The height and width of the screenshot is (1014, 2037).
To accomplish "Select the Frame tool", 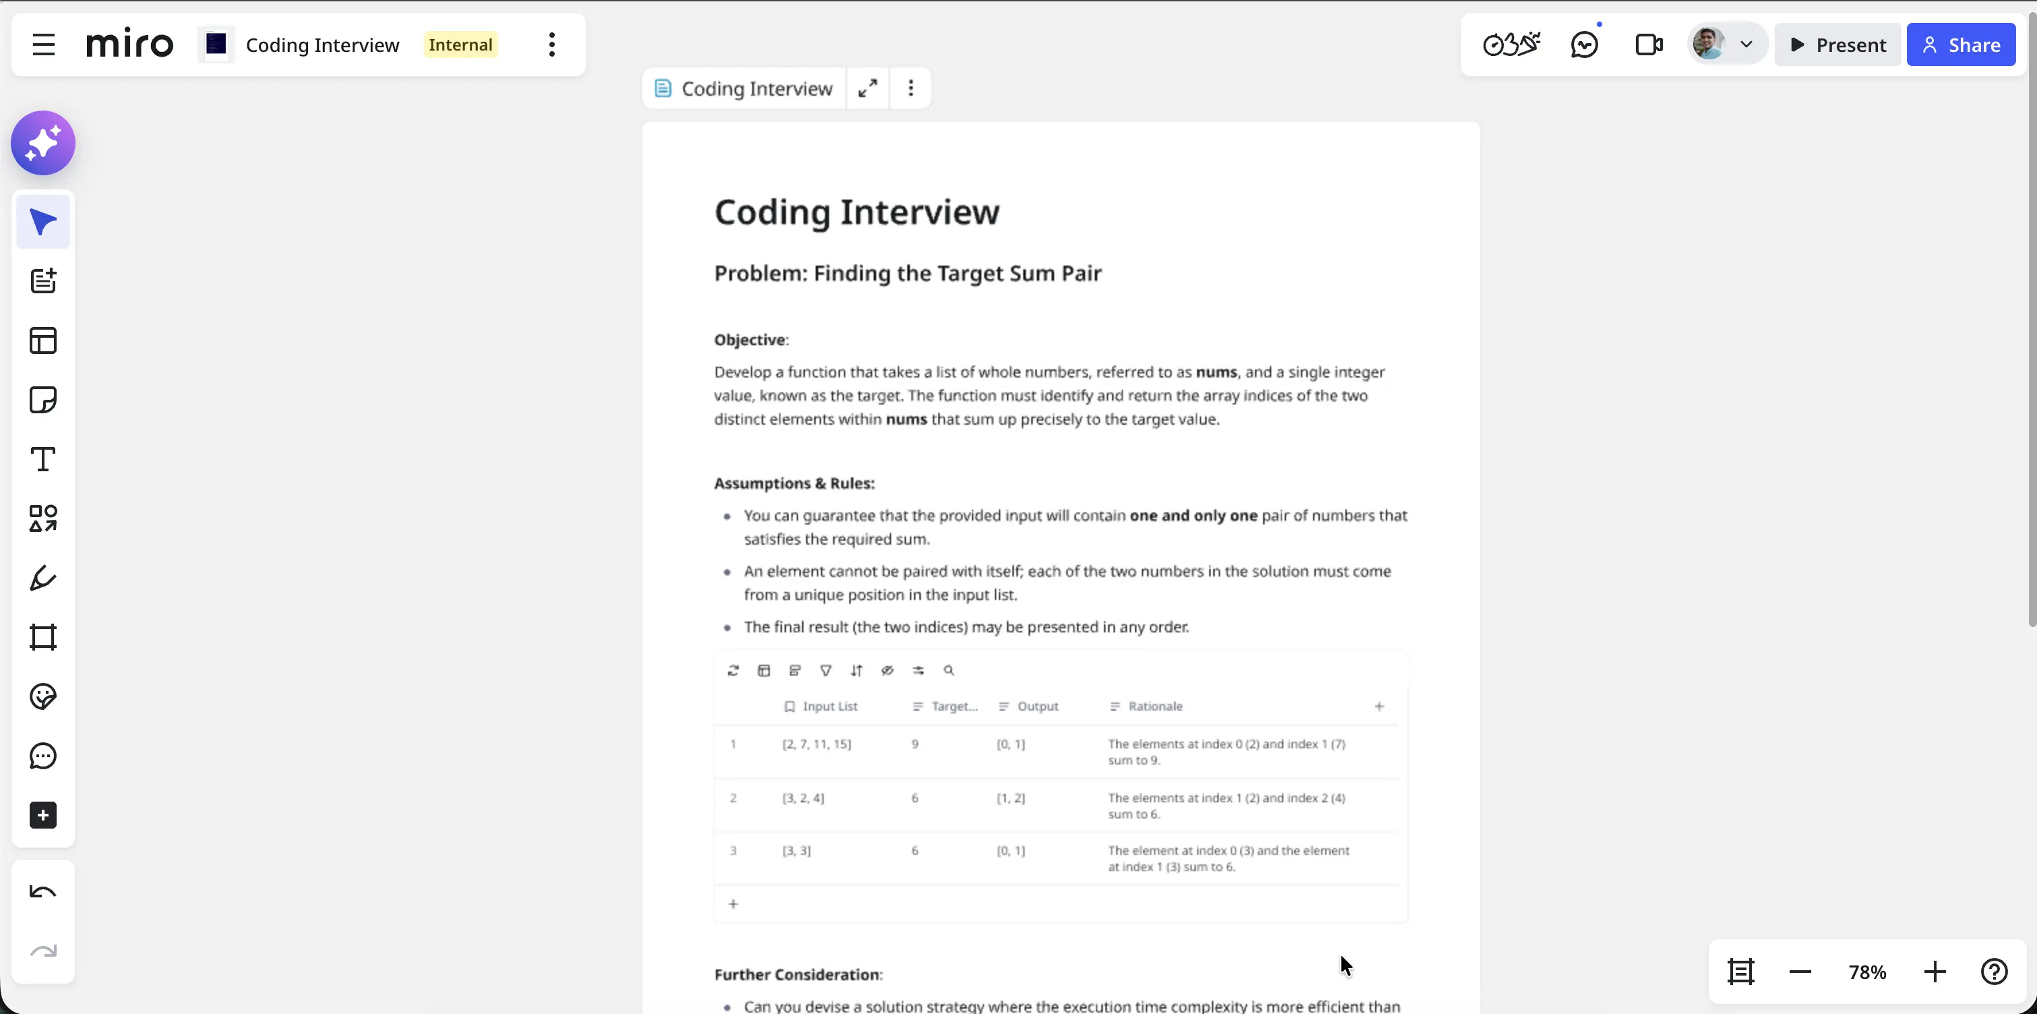I will click(x=42, y=638).
